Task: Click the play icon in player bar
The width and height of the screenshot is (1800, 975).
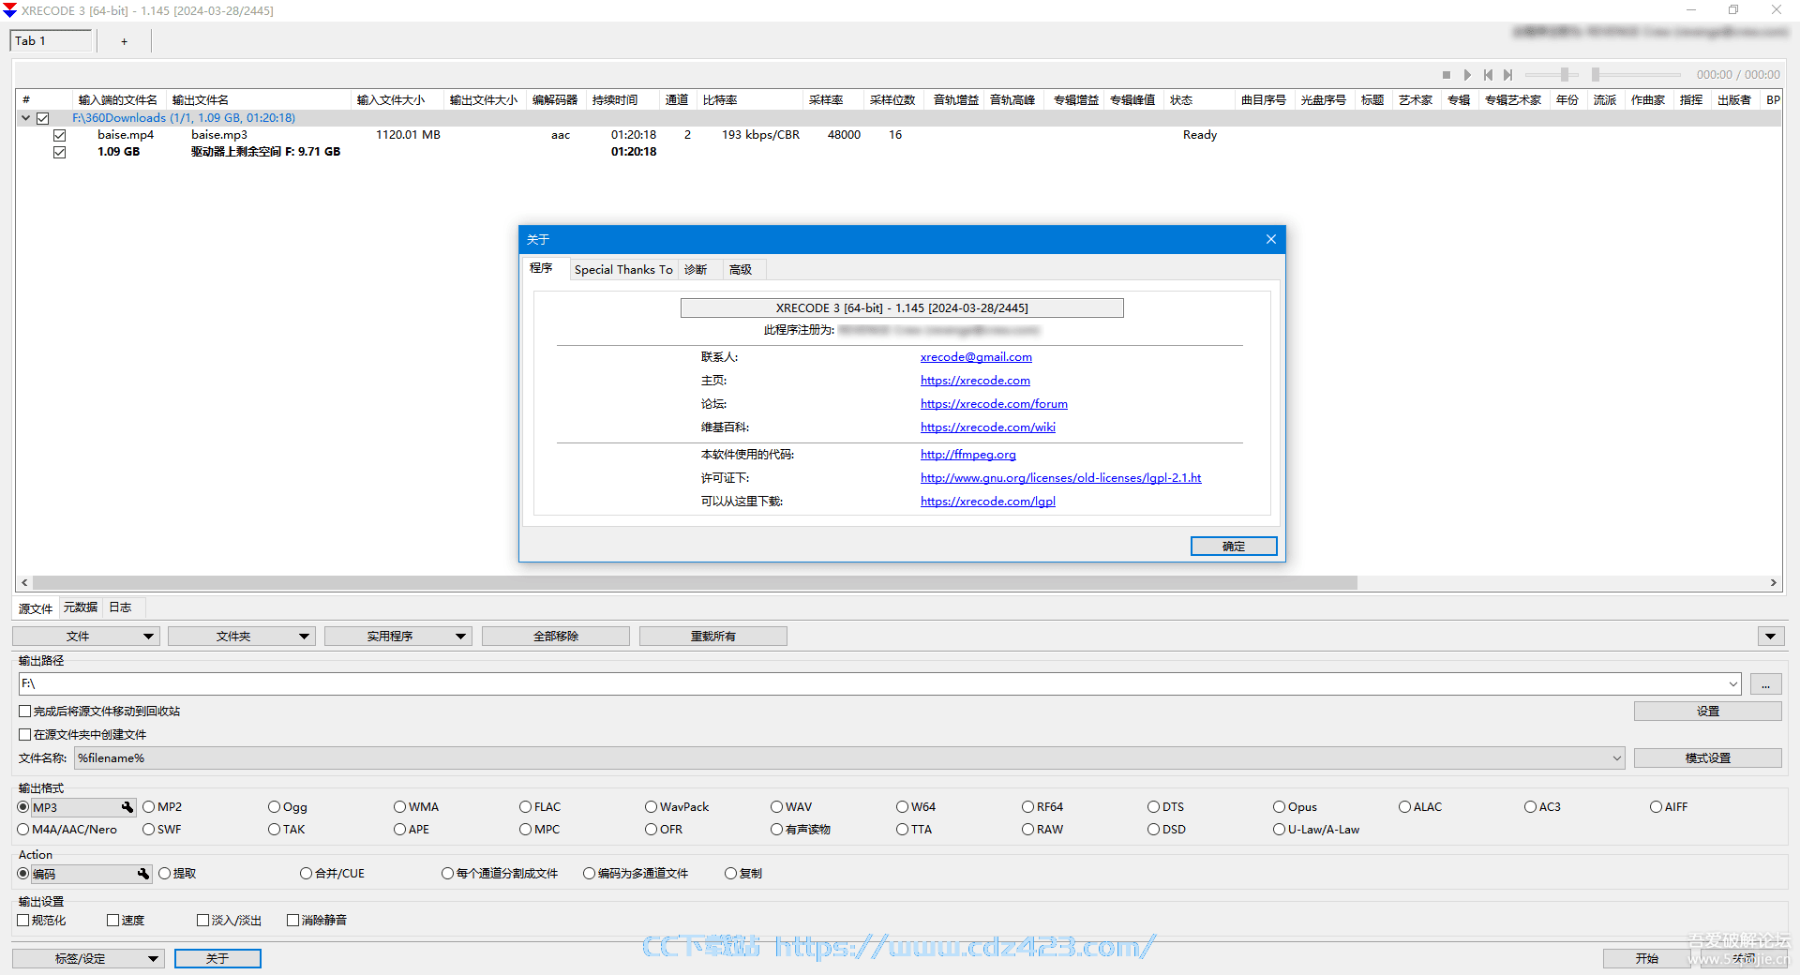Action: (x=1467, y=75)
